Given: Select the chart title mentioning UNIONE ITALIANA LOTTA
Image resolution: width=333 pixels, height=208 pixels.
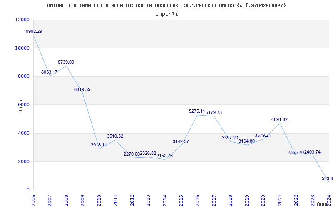Looking at the screenshot, I should click(x=166, y=5).
